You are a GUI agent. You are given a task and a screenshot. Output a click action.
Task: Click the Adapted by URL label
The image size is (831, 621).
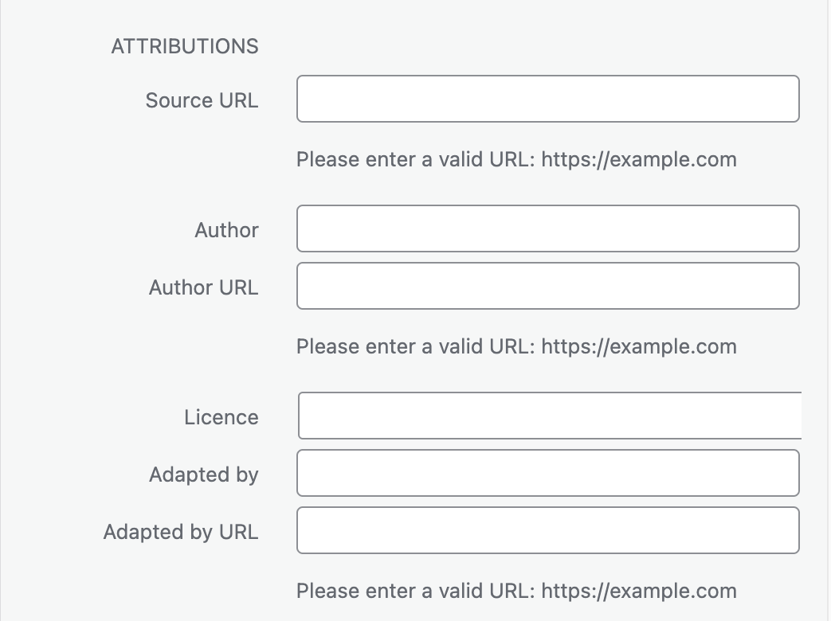[x=181, y=532]
